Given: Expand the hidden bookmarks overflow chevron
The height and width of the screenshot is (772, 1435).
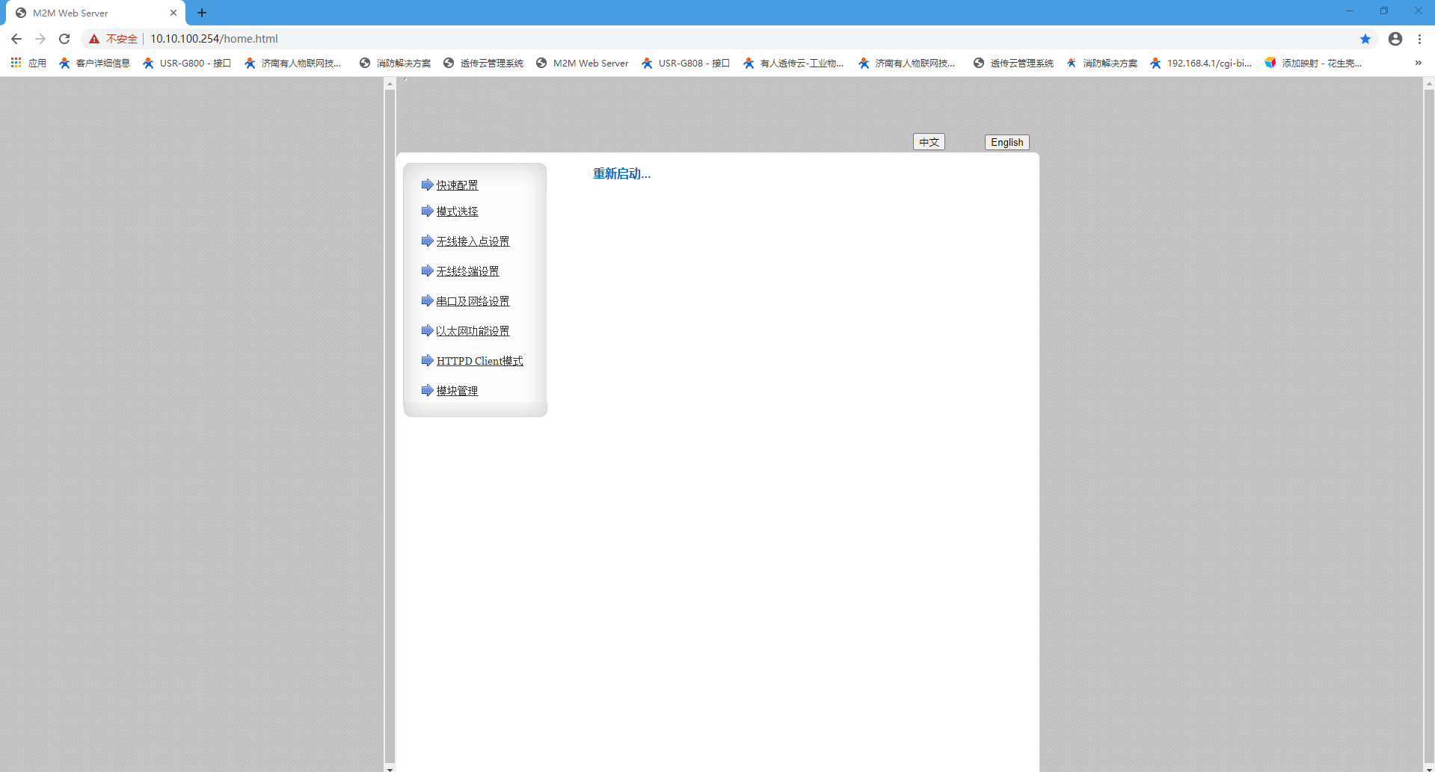Looking at the screenshot, I should coord(1418,63).
